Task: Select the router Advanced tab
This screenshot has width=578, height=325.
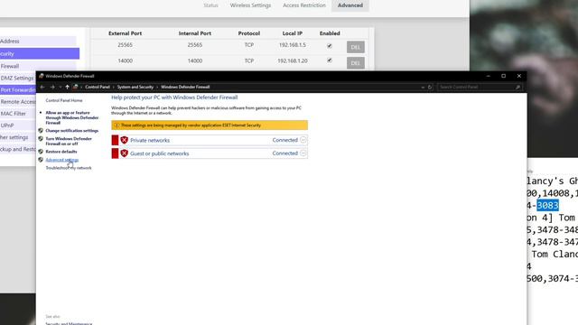Action: pos(350,5)
